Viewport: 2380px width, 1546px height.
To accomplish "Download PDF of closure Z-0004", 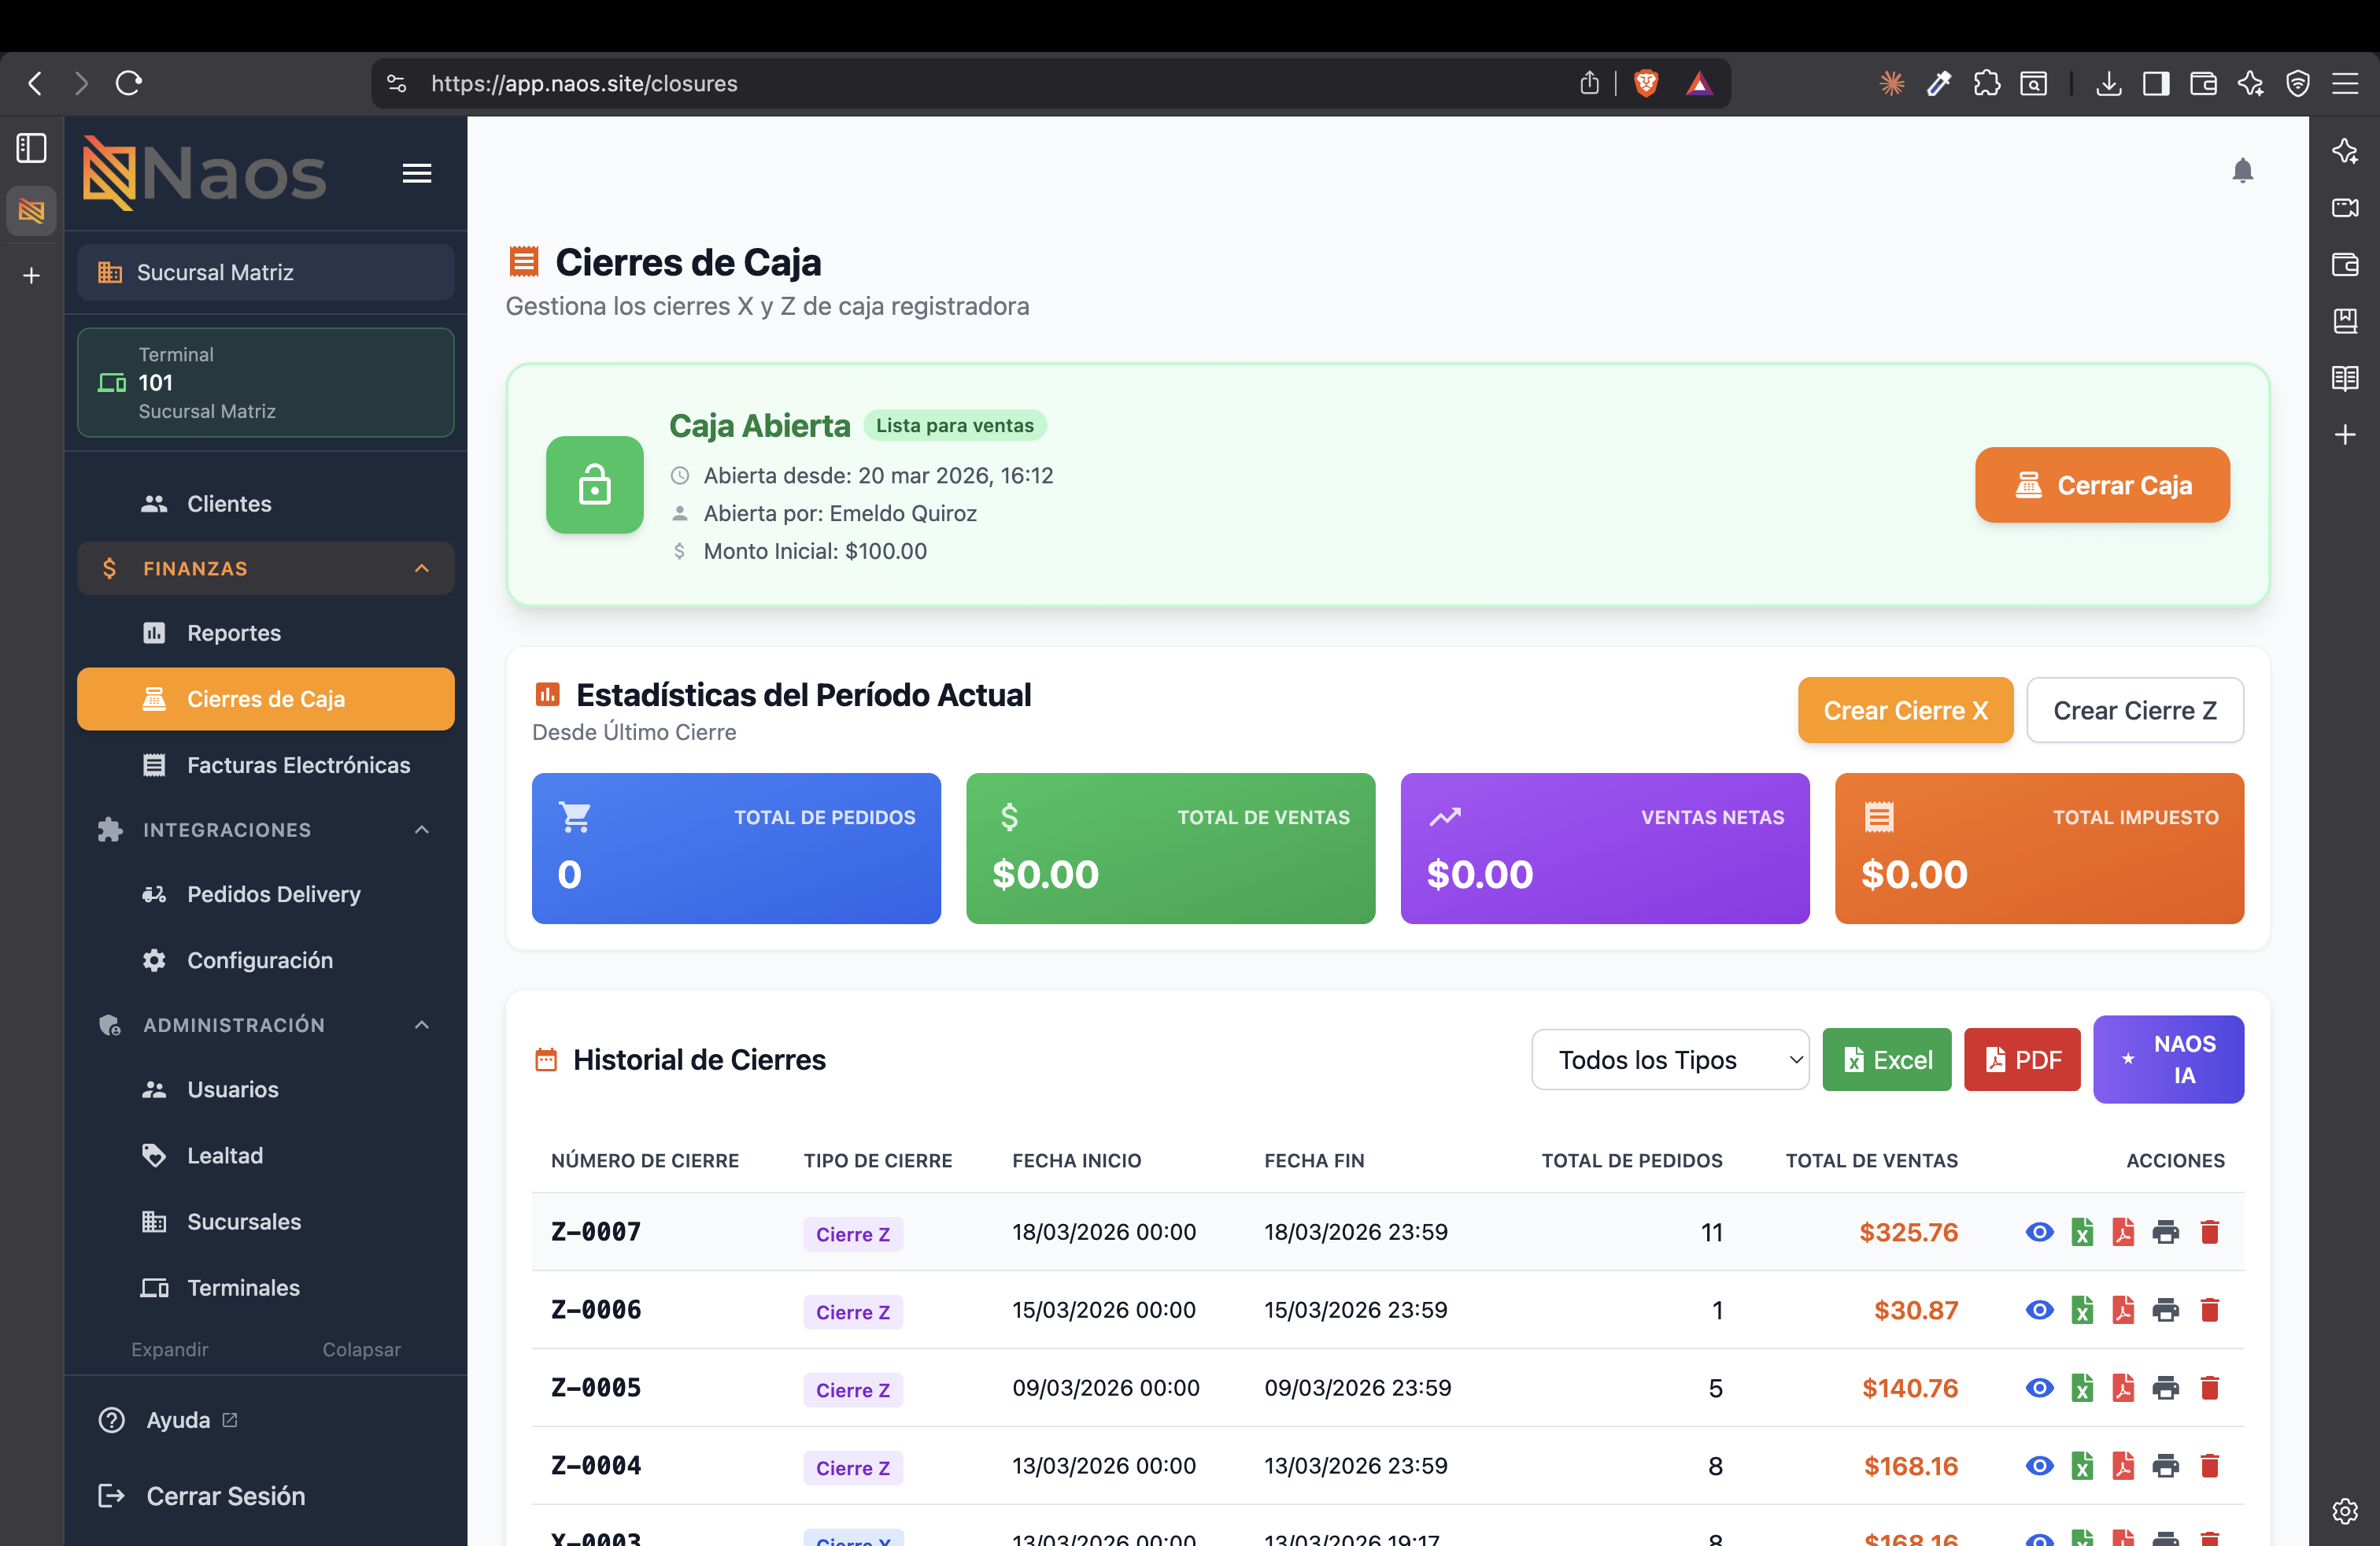I will [2123, 1465].
